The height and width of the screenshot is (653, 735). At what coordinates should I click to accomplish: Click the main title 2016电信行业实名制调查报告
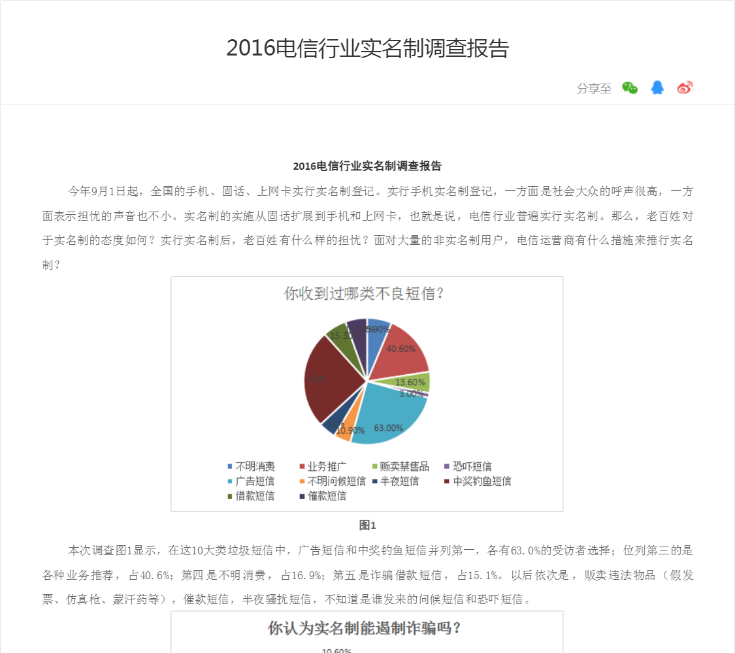tap(367, 48)
